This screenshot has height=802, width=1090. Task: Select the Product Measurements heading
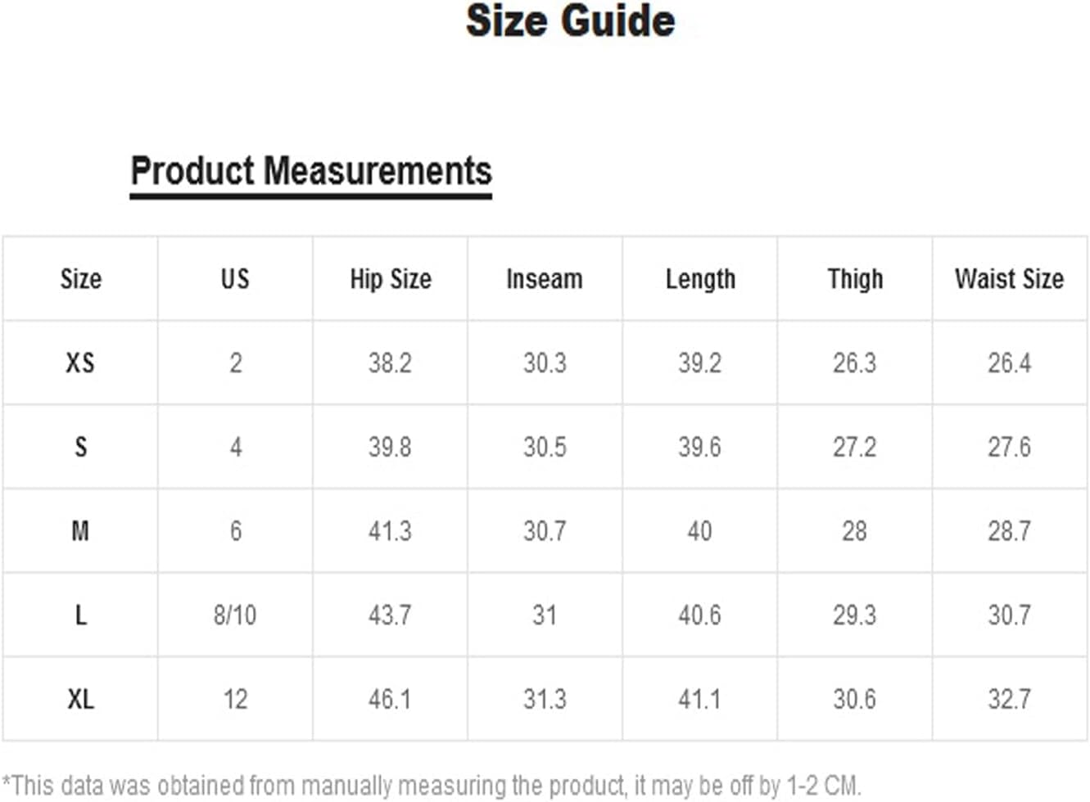311,172
